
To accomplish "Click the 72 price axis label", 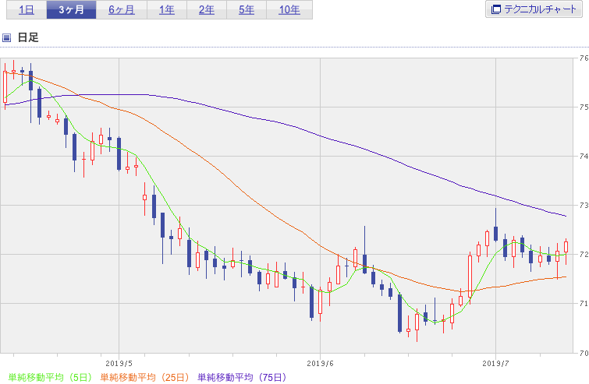I will 584,255.
